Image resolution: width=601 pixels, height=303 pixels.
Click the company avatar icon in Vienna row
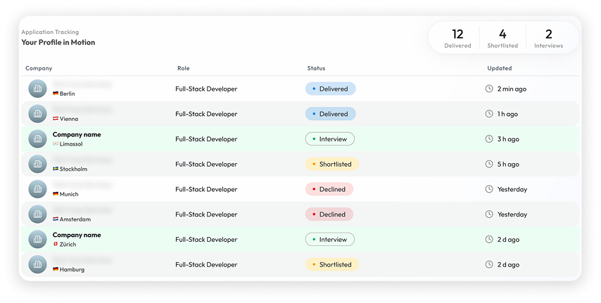37,114
